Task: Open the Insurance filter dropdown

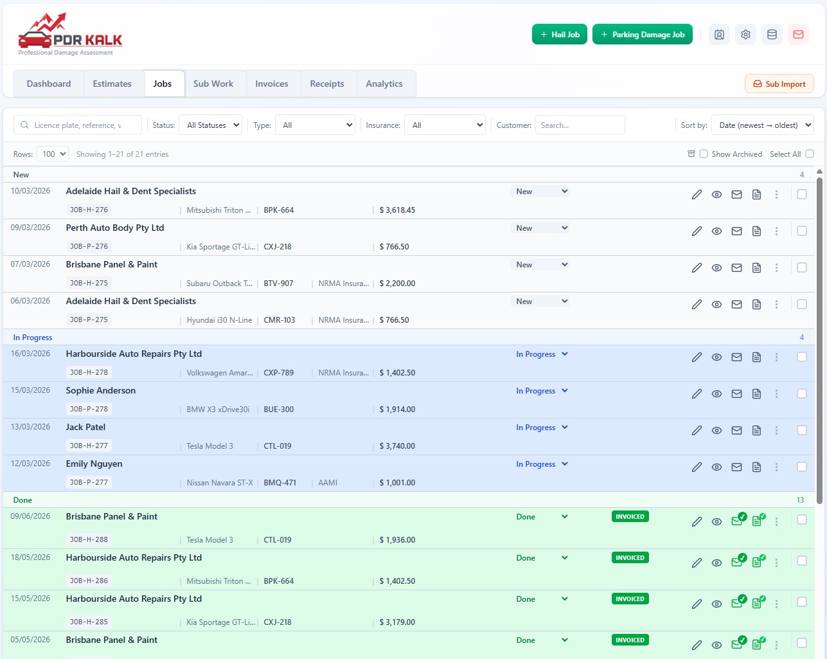Action: (445, 125)
